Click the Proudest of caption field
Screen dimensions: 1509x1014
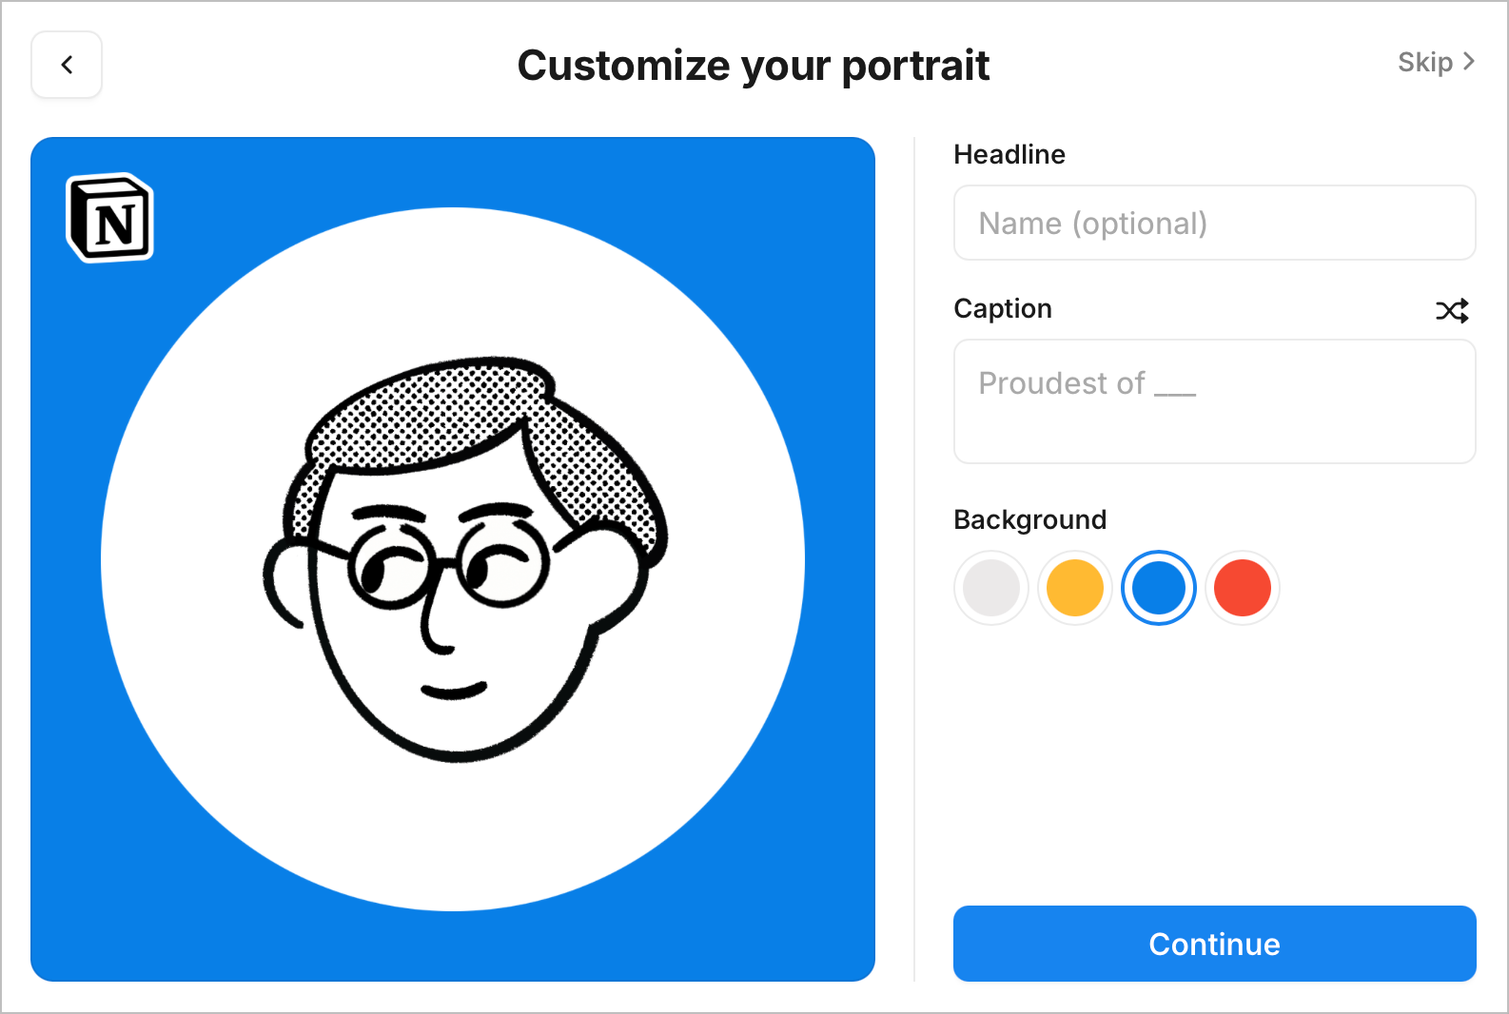pyautogui.click(x=1214, y=400)
